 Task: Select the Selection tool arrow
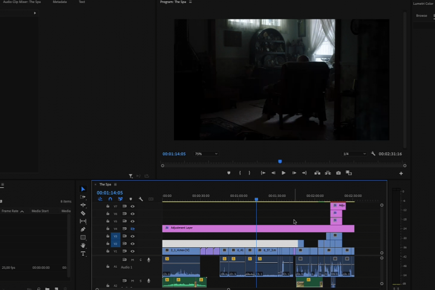click(x=83, y=189)
